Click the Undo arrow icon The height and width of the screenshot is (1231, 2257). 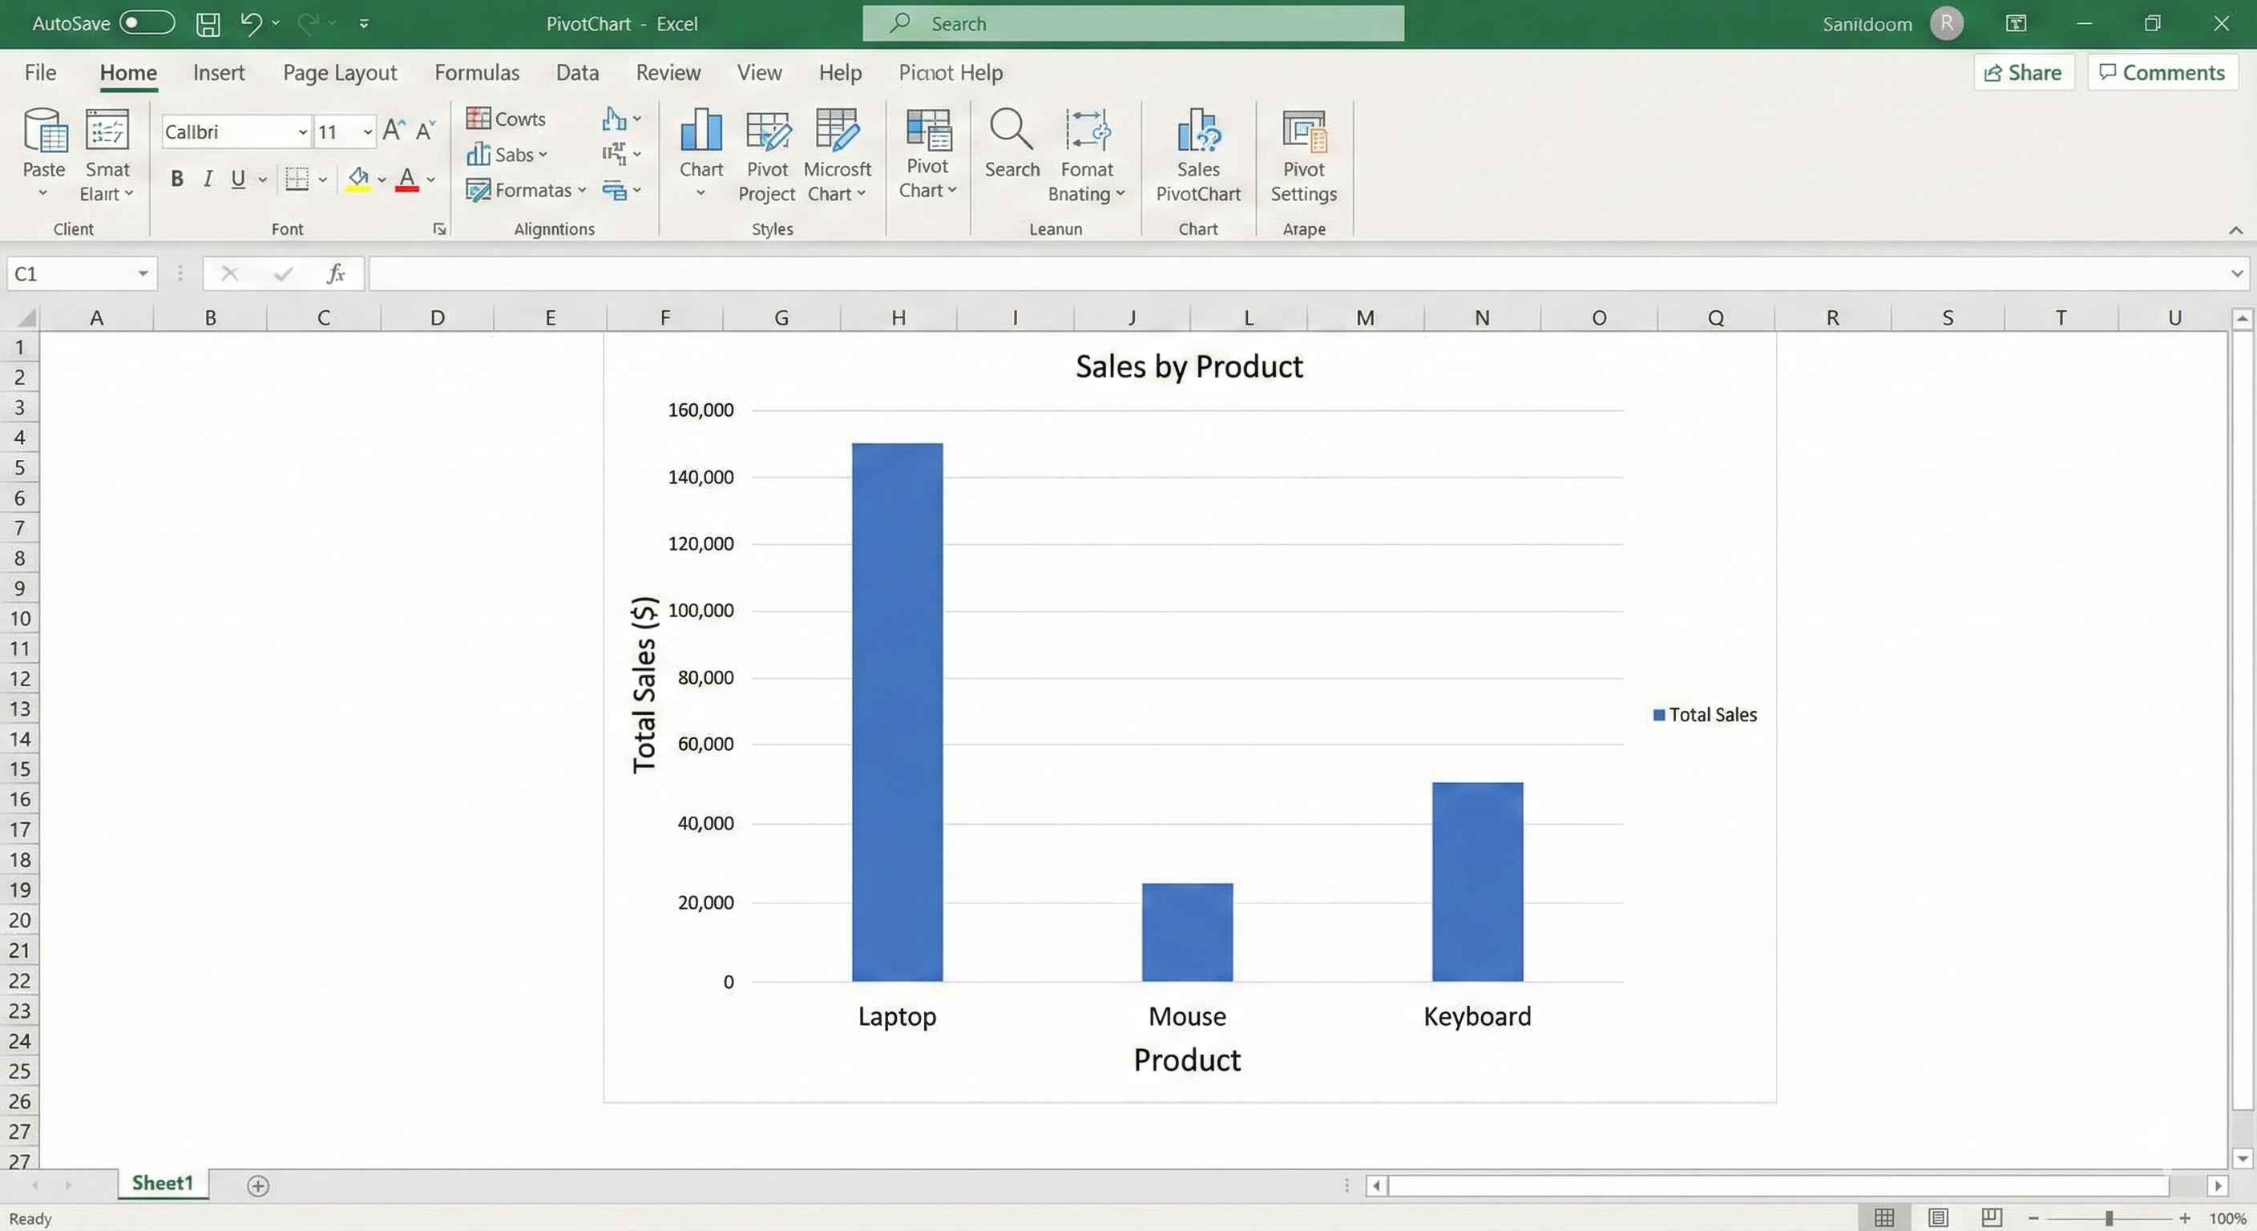pyautogui.click(x=251, y=24)
